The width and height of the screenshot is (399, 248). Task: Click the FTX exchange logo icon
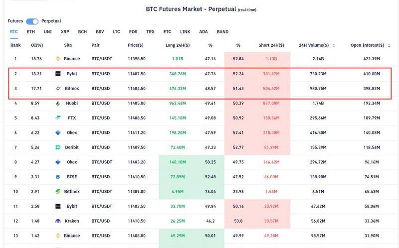(x=58, y=118)
